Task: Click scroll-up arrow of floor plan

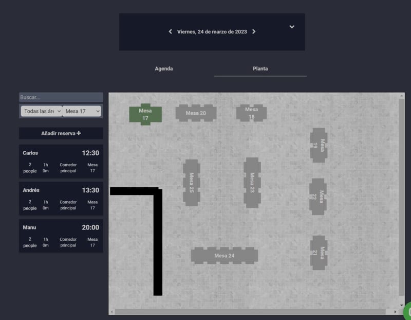Action: [x=401, y=96]
